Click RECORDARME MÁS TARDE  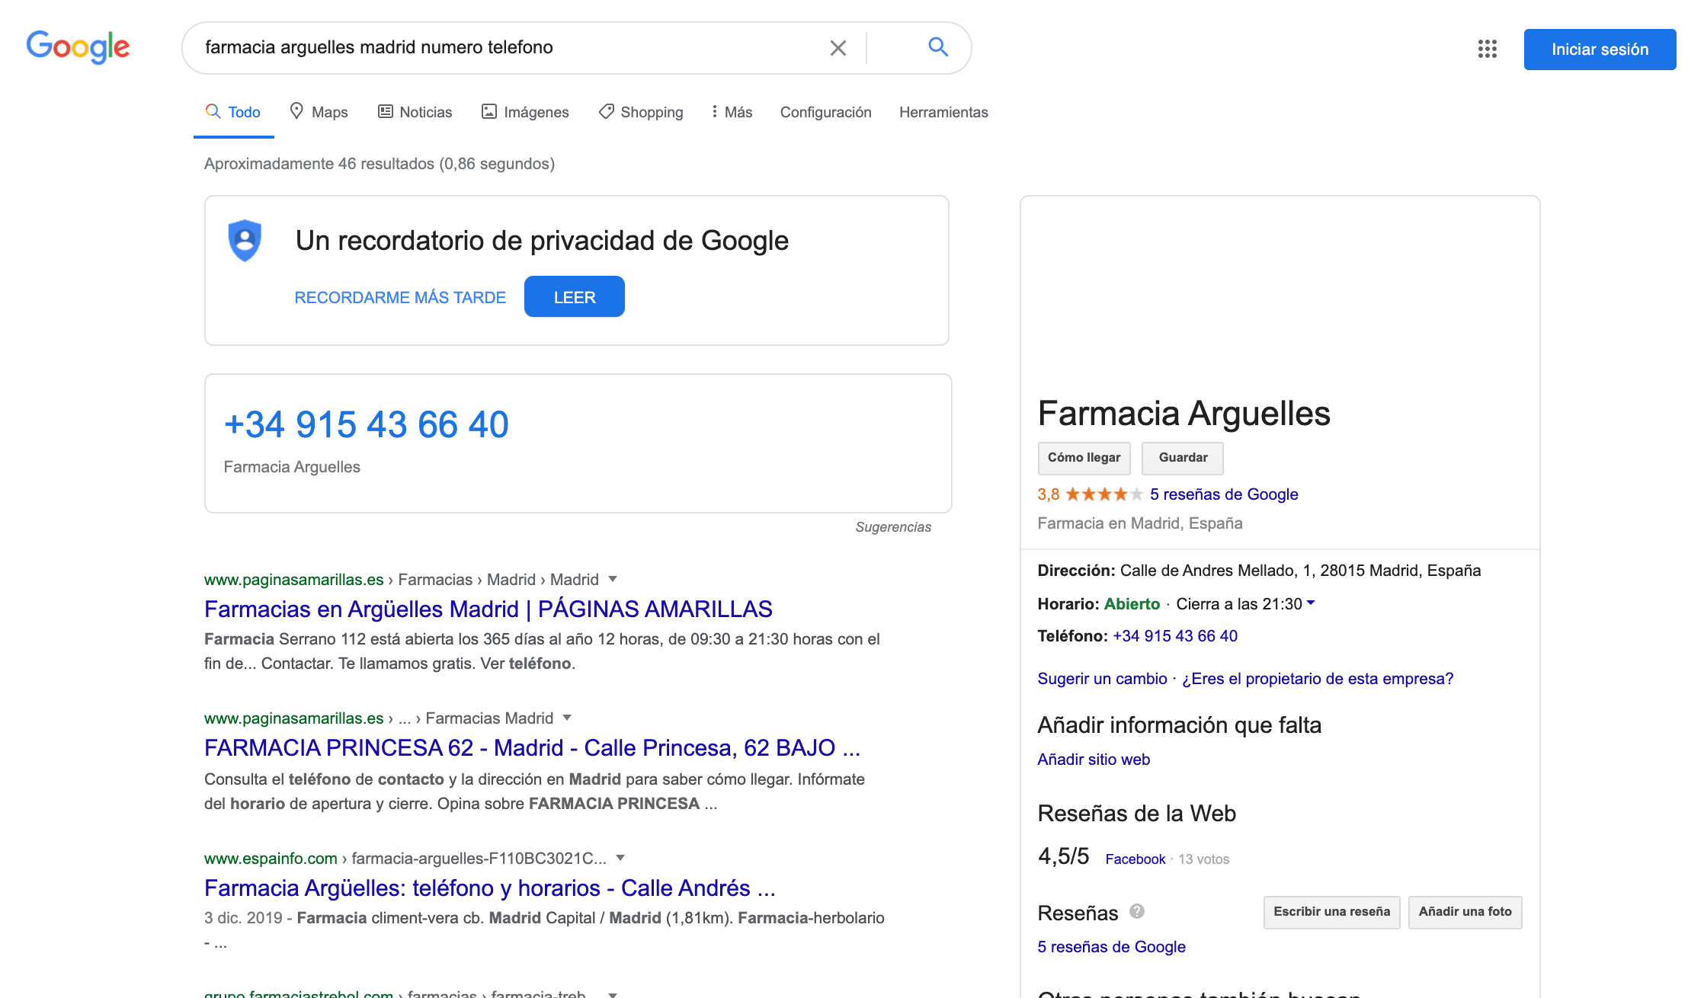400,297
